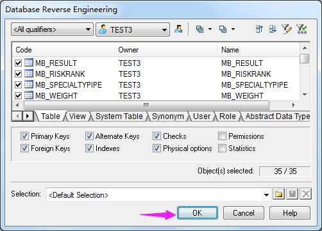Switch to the Table tab
This screenshot has height=231, width=322.
coord(51,116)
